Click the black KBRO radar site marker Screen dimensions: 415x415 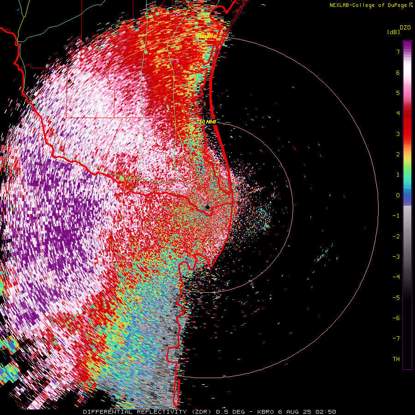[207, 207]
